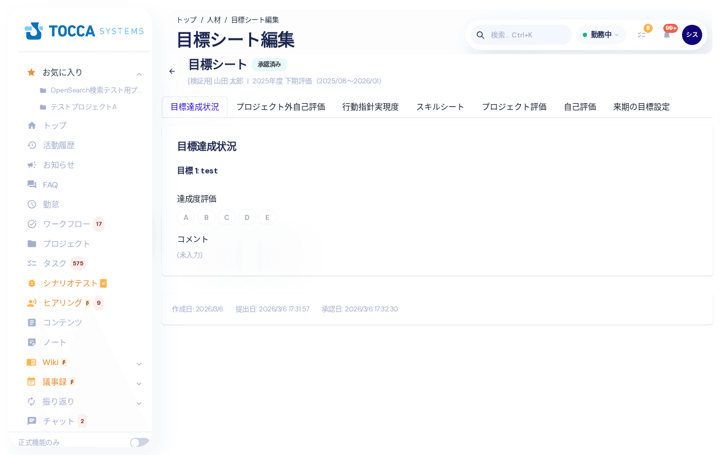
Task: Click the megaphone icon for お知らせ
Action: (x=32, y=165)
